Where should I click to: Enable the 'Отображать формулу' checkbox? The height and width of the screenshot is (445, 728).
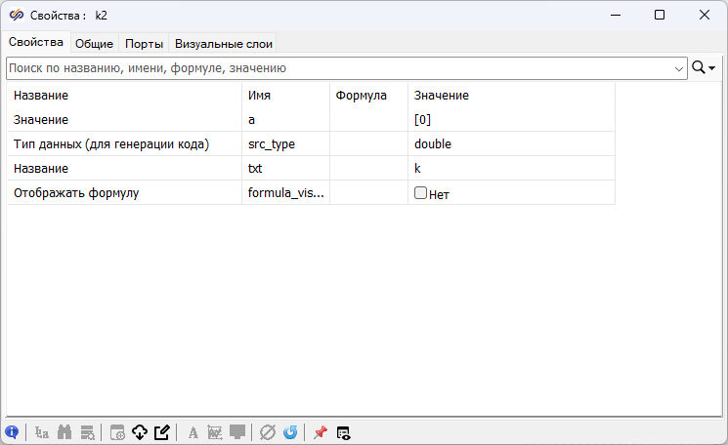point(420,193)
